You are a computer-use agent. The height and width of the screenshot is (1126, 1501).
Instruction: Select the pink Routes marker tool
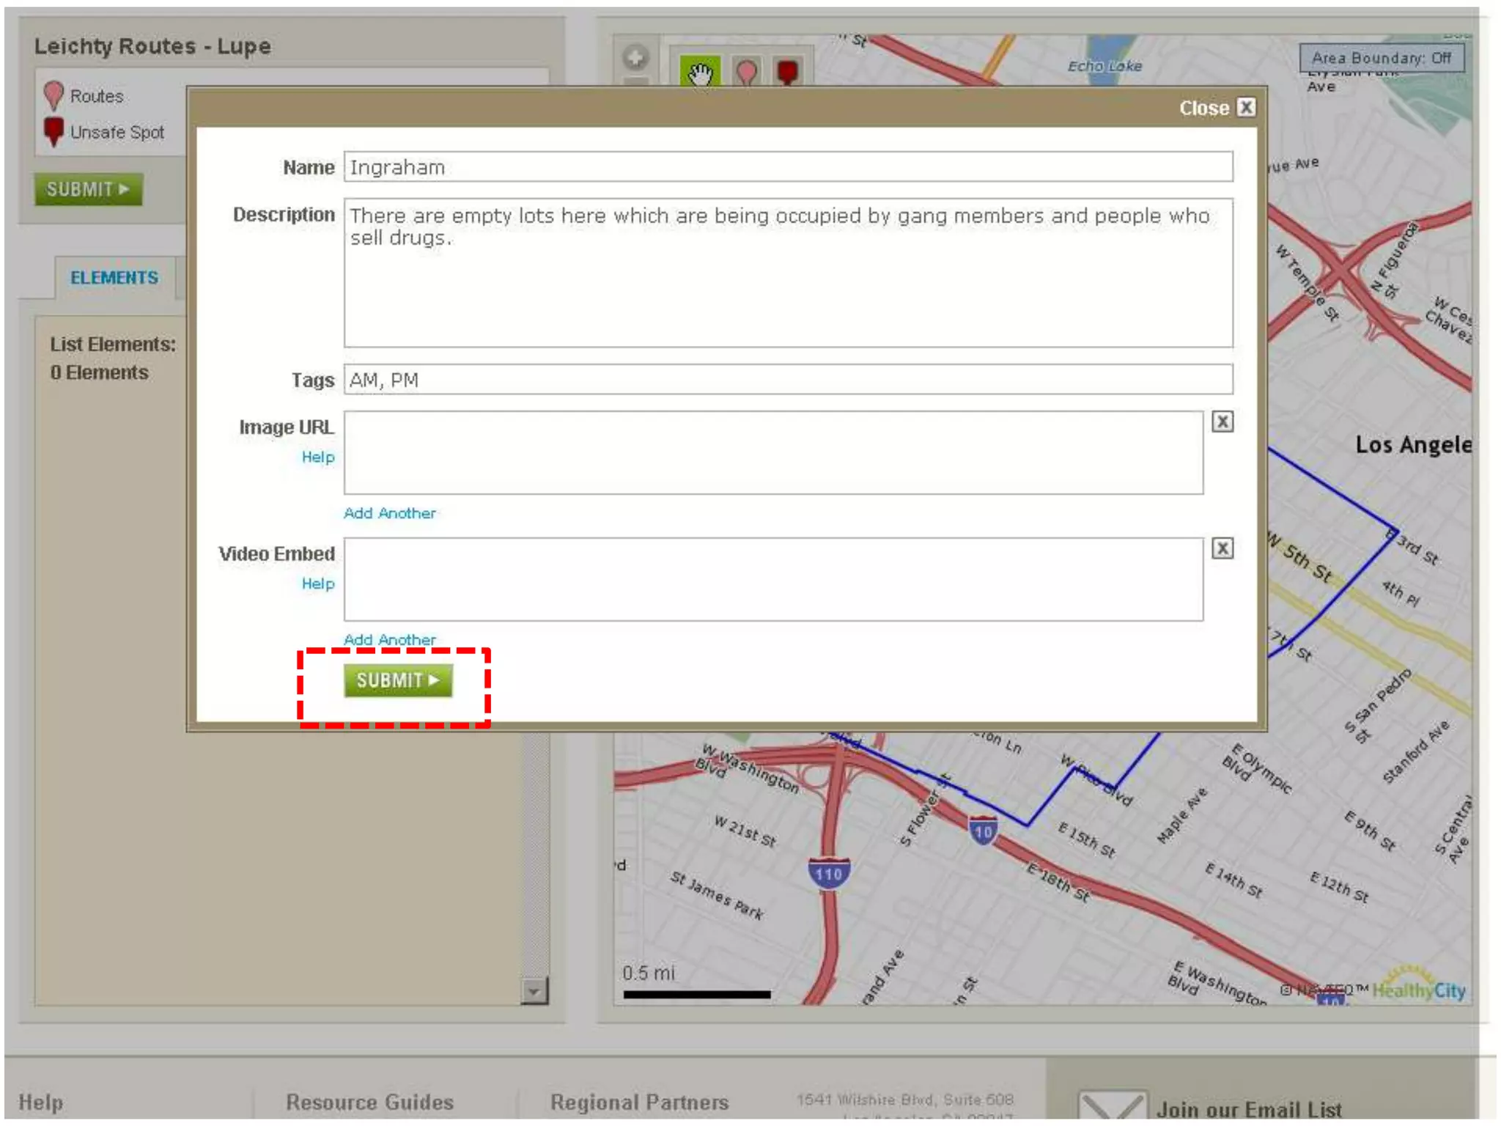coord(746,72)
